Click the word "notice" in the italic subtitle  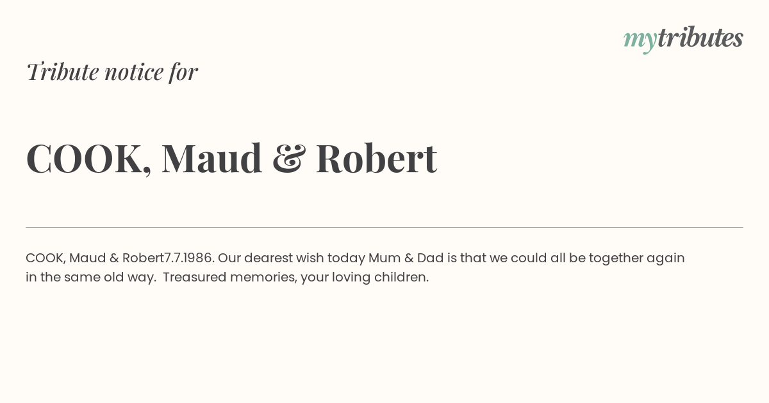pyautogui.click(x=134, y=72)
